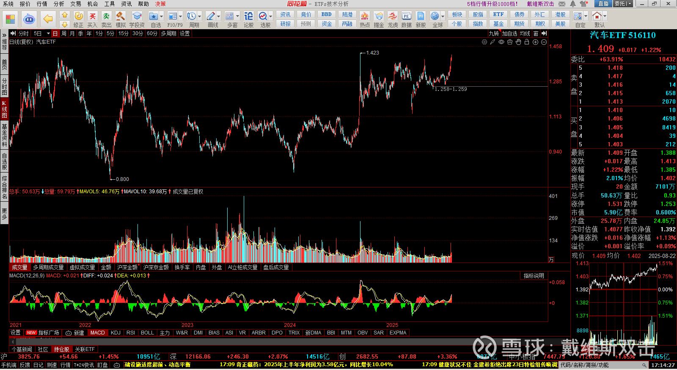Image resolution: width=677 pixels, height=370 pixels.
Task: Open the 交易 menu
Action: click(76, 4)
